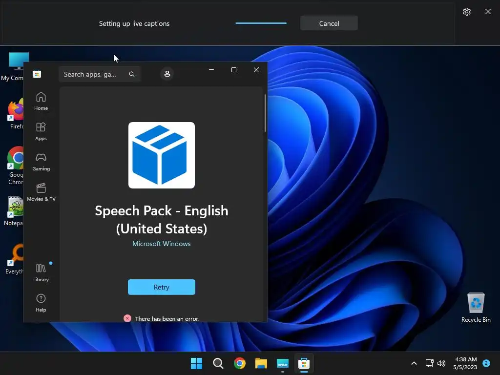This screenshot has height=375, width=500.
Task: Click 'There has been an error' message
Action: 167,318
